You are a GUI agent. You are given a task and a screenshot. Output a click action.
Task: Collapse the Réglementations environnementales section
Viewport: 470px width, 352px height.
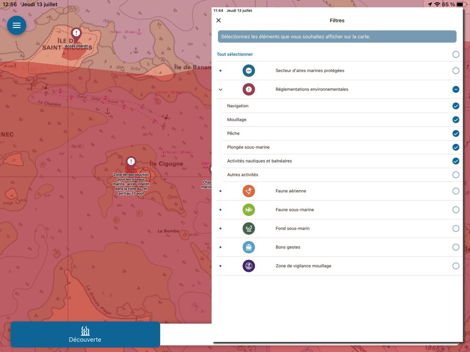tap(220, 89)
